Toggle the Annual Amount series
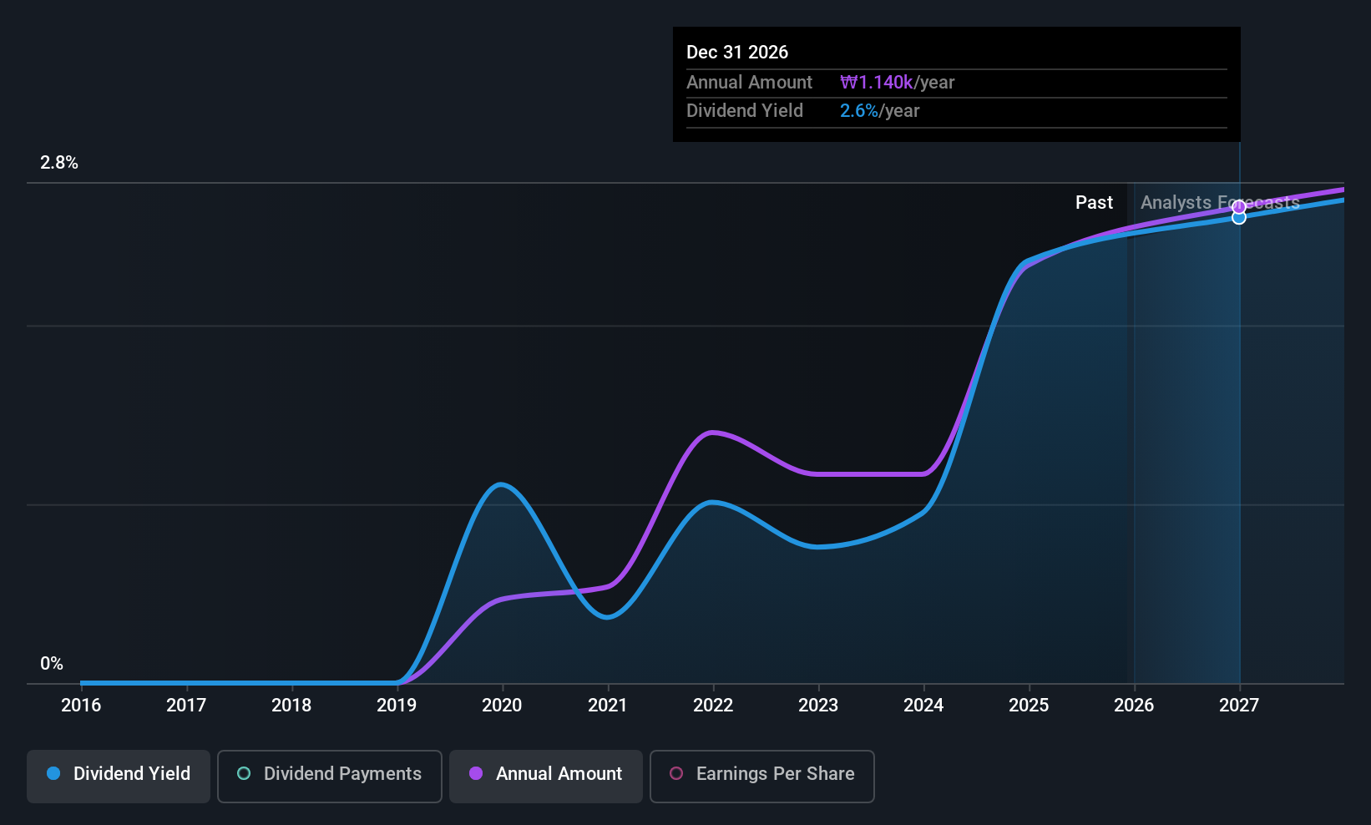Screen dimensions: 1371x825 point(546,775)
